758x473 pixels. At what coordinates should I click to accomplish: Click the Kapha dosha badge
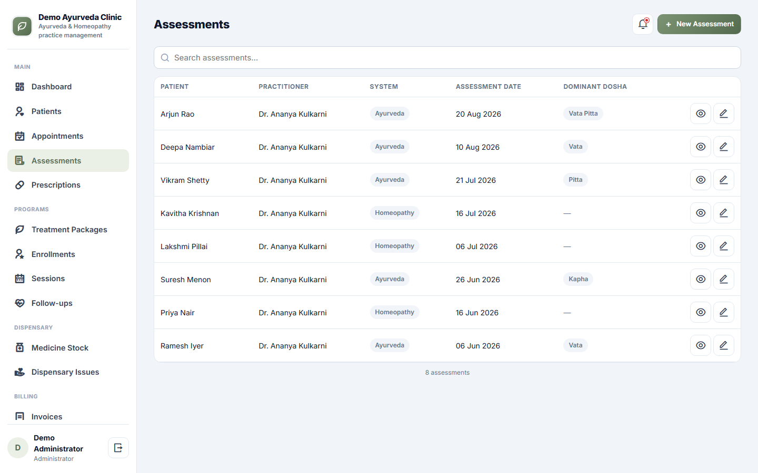(x=578, y=279)
